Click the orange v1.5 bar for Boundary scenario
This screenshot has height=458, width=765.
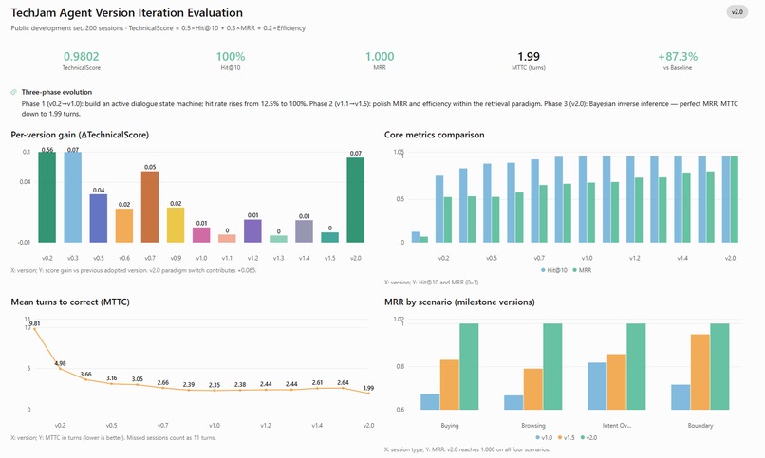(700, 372)
